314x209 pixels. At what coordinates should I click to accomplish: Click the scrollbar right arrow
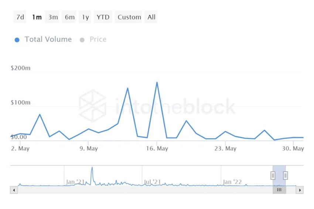(x=300, y=190)
